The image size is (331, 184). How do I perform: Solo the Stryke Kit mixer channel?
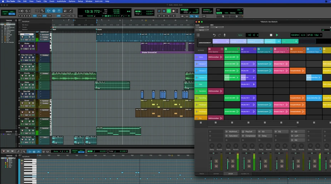coord(249,161)
